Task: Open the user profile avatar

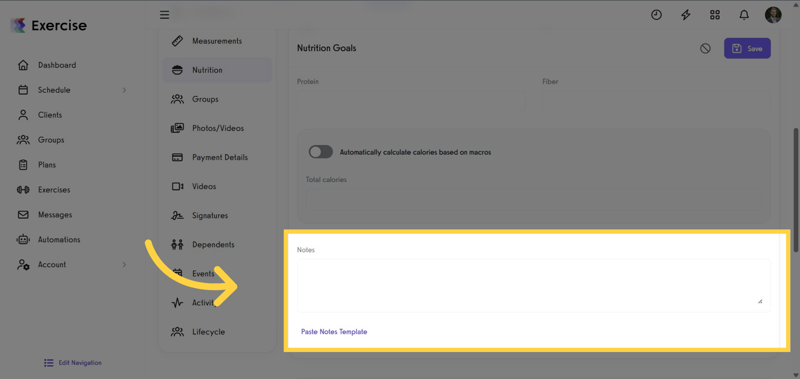Action: 773,15
